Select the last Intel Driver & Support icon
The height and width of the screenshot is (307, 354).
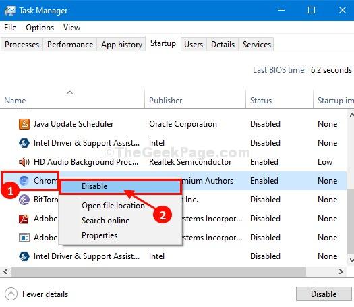(x=24, y=256)
